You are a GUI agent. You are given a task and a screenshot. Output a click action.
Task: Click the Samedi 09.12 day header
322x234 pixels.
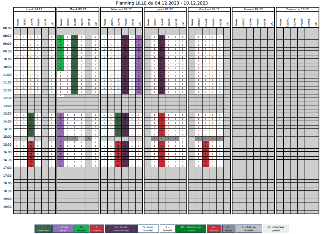(253, 9)
